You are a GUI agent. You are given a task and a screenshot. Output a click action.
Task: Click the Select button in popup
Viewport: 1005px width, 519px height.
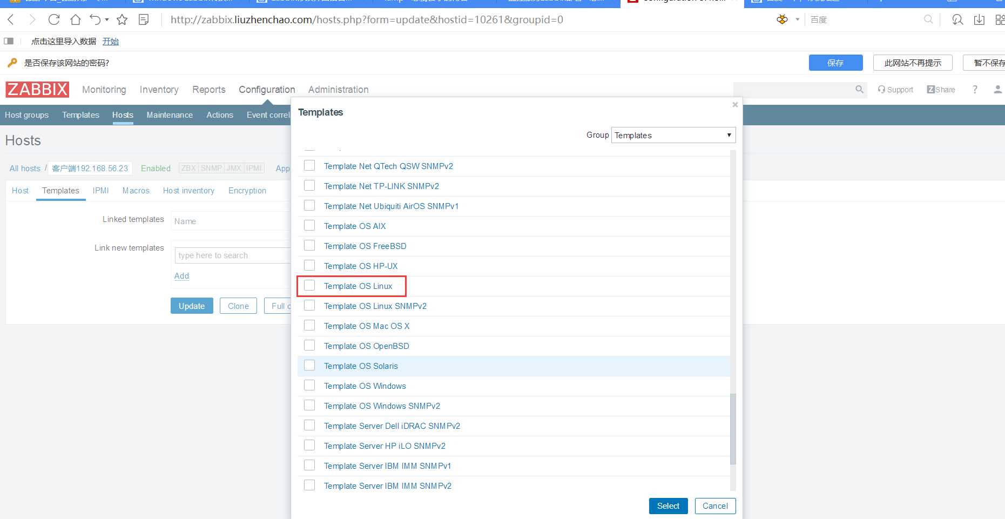pyautogui.click(x=668, y=506)
